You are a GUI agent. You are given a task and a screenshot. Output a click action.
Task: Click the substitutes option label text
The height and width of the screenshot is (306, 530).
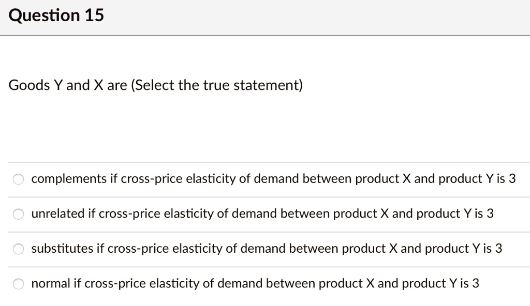point(265,249)
